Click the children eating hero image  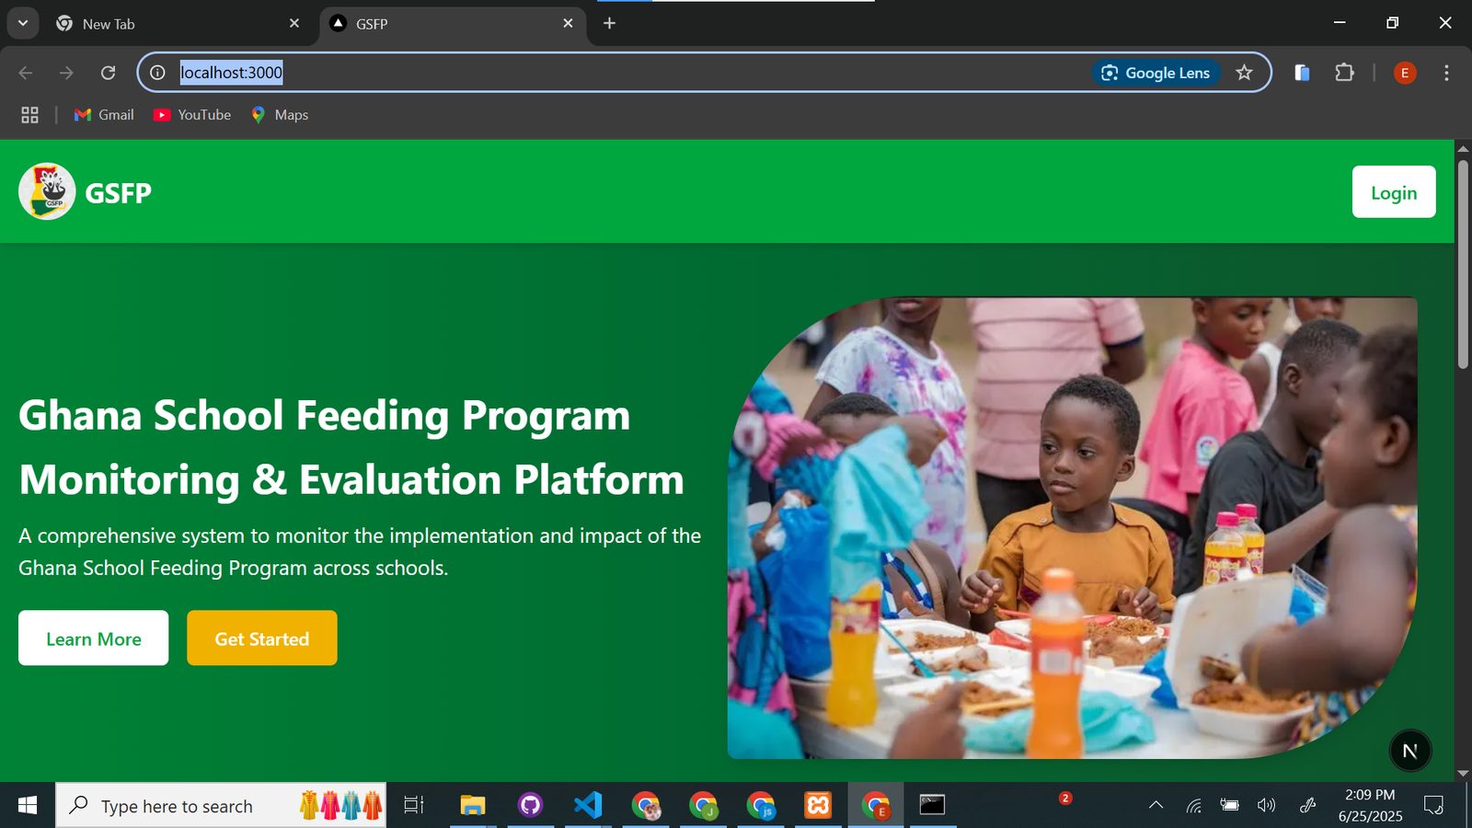tap(1072, 528)
